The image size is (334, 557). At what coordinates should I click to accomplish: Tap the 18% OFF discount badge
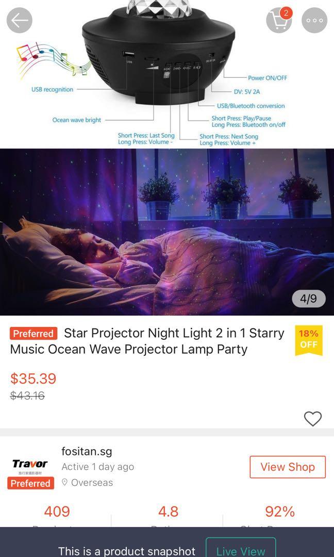point(308,340)
